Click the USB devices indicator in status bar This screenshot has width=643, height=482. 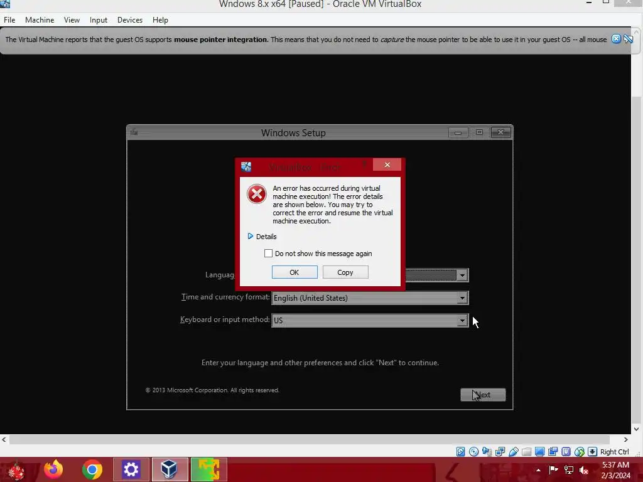(x=514, y=452)
